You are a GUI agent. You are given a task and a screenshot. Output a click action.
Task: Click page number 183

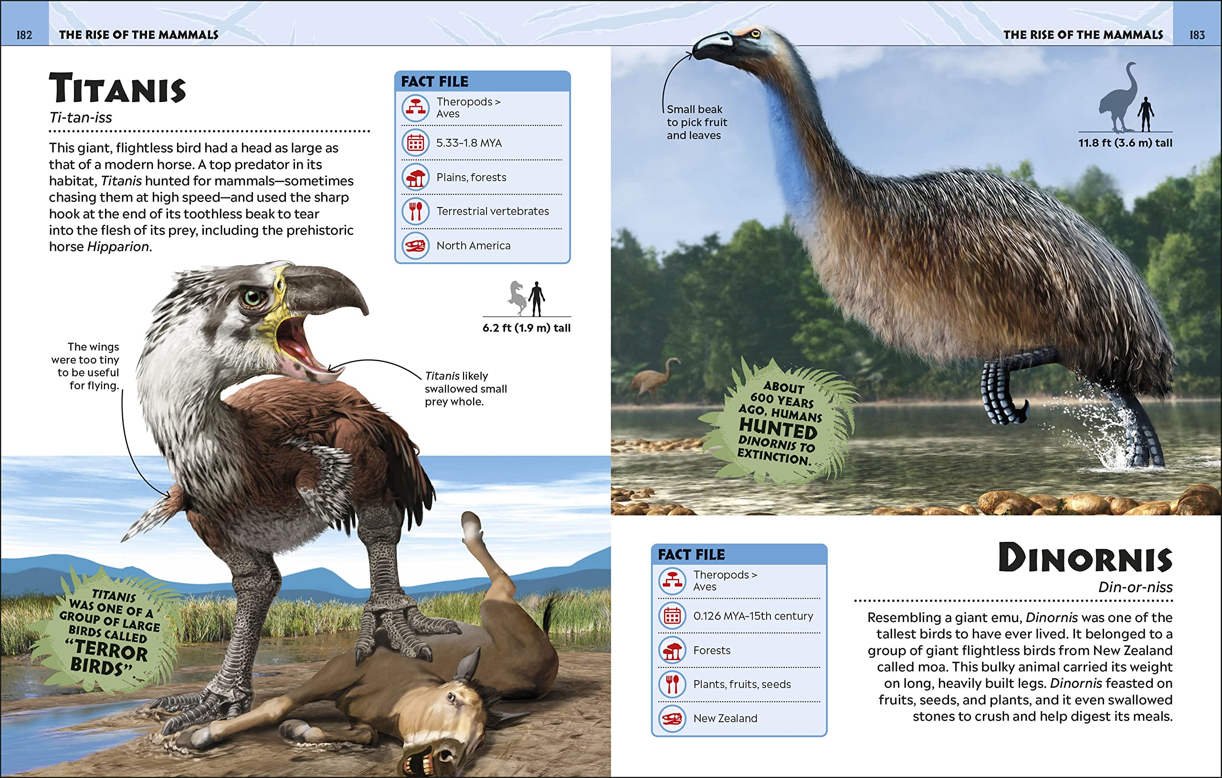pyautogui.click(x=1197, y=35)
